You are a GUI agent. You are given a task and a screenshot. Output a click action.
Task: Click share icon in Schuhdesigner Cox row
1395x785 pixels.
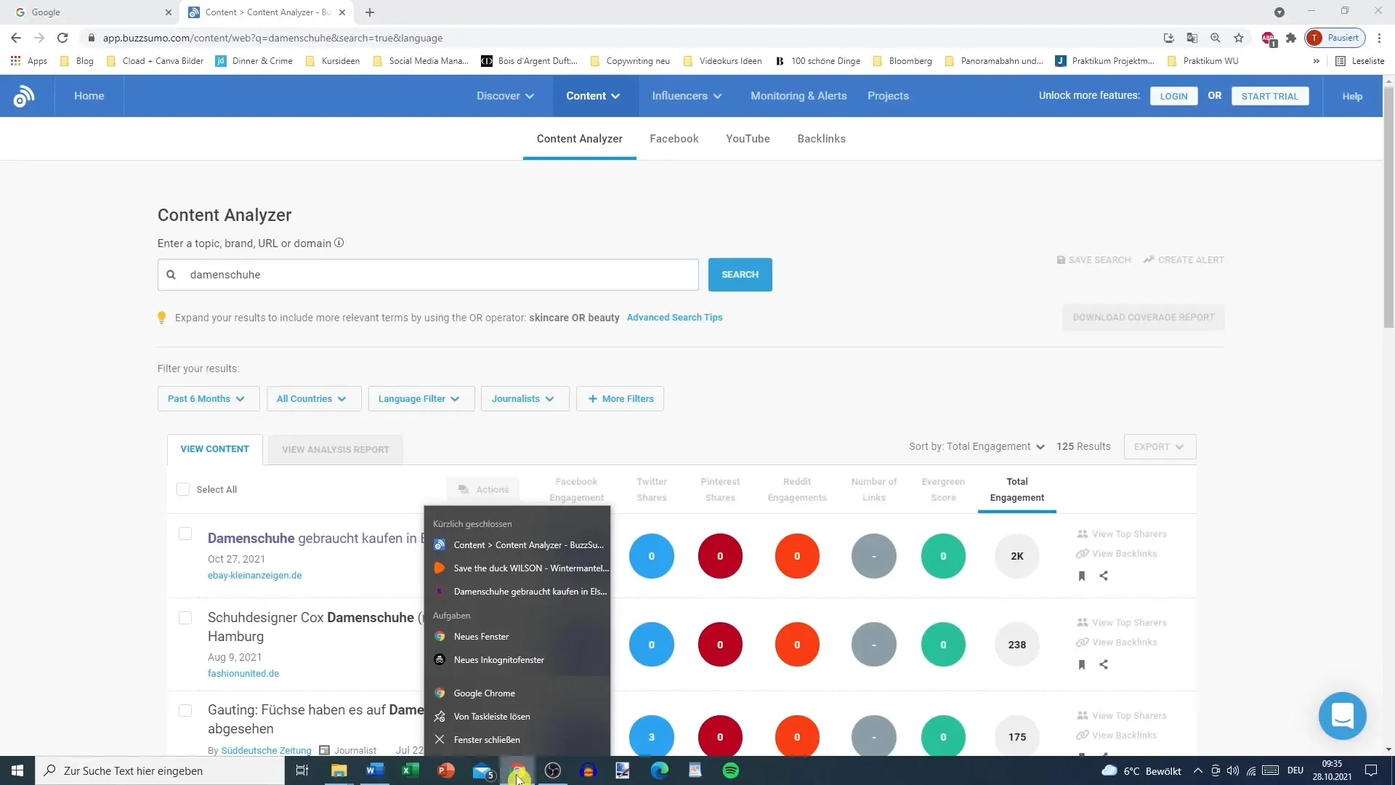(1104, 664)
